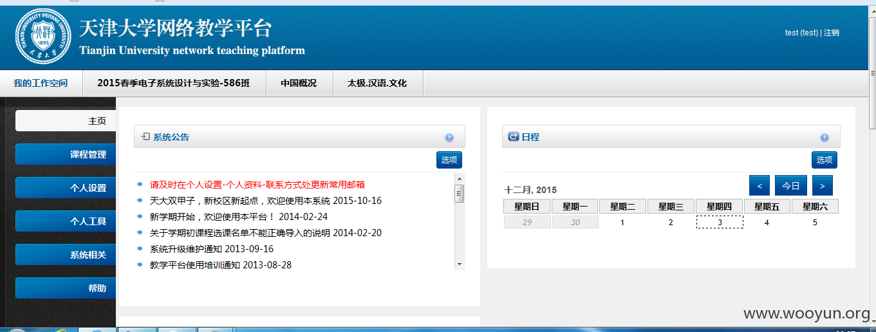The image size is (876, 332).
Task: Click the test (test) user link
Action: [801, 33]
